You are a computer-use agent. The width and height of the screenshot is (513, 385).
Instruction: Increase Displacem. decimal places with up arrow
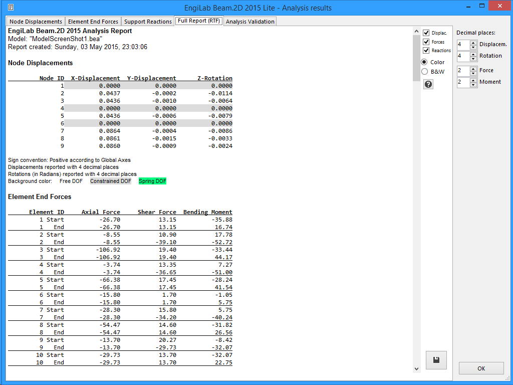(473, 42)
